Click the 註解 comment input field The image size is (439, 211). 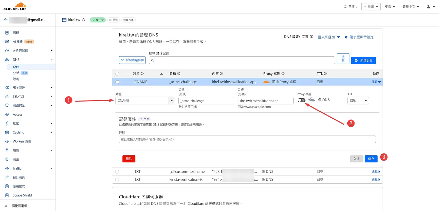coord(247,139)
